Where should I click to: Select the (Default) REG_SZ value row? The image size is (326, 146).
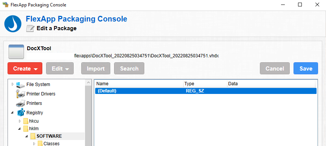(x=206, y=91)
